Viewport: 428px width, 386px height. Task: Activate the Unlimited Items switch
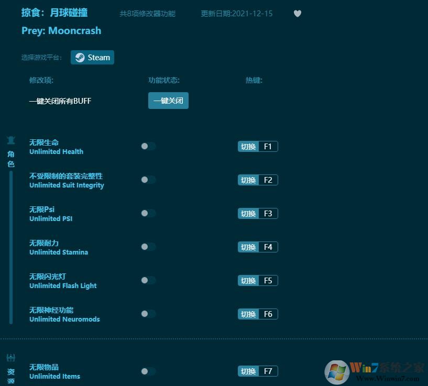click(x=147, y=371)
